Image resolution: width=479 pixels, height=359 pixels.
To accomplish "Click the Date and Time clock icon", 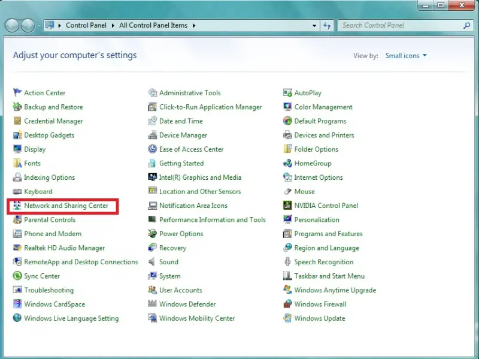I will tap(152, 120).
